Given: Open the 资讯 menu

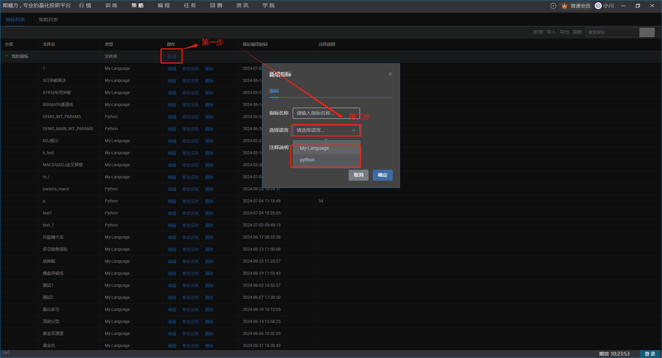Looking at the screenshot, I should 242,6.
